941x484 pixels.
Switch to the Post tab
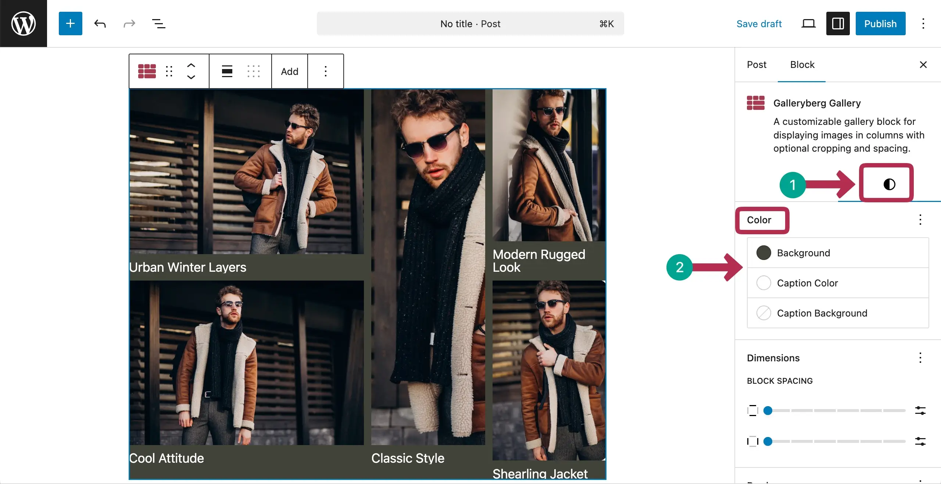756,65
